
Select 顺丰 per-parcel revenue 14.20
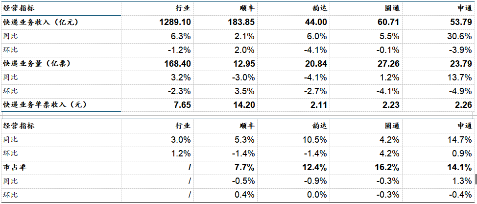[x=244, y=105]
